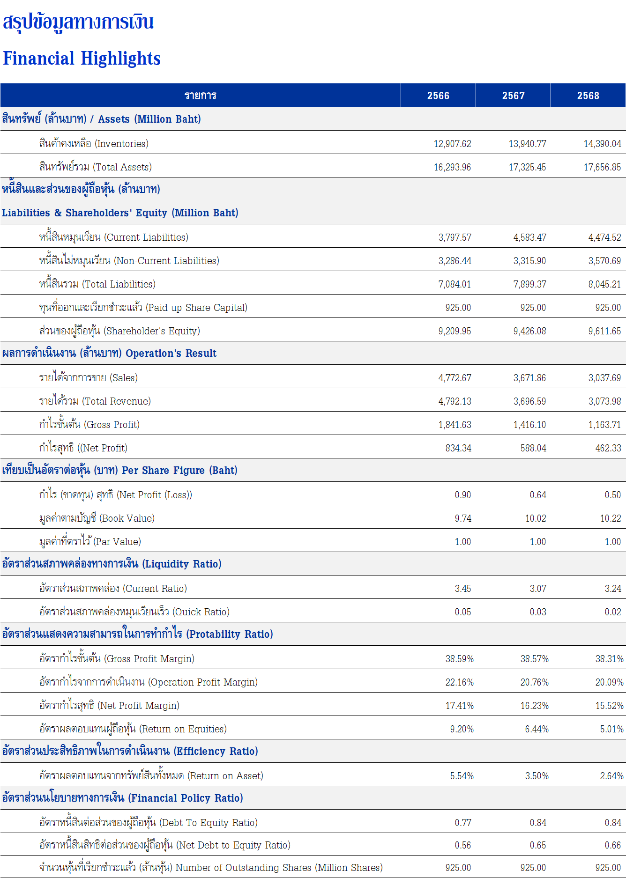
Task: Select the Sales value for 2566
Action: [x=455, y=378]
